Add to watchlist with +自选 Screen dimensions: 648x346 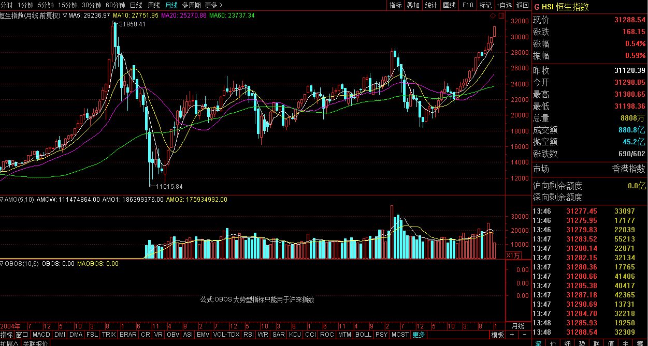point(504,5)
